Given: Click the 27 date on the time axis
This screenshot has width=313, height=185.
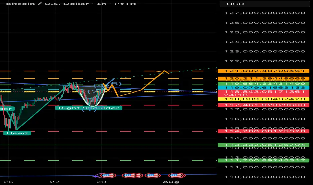Looking at the screenshot, I should point(55,182).
